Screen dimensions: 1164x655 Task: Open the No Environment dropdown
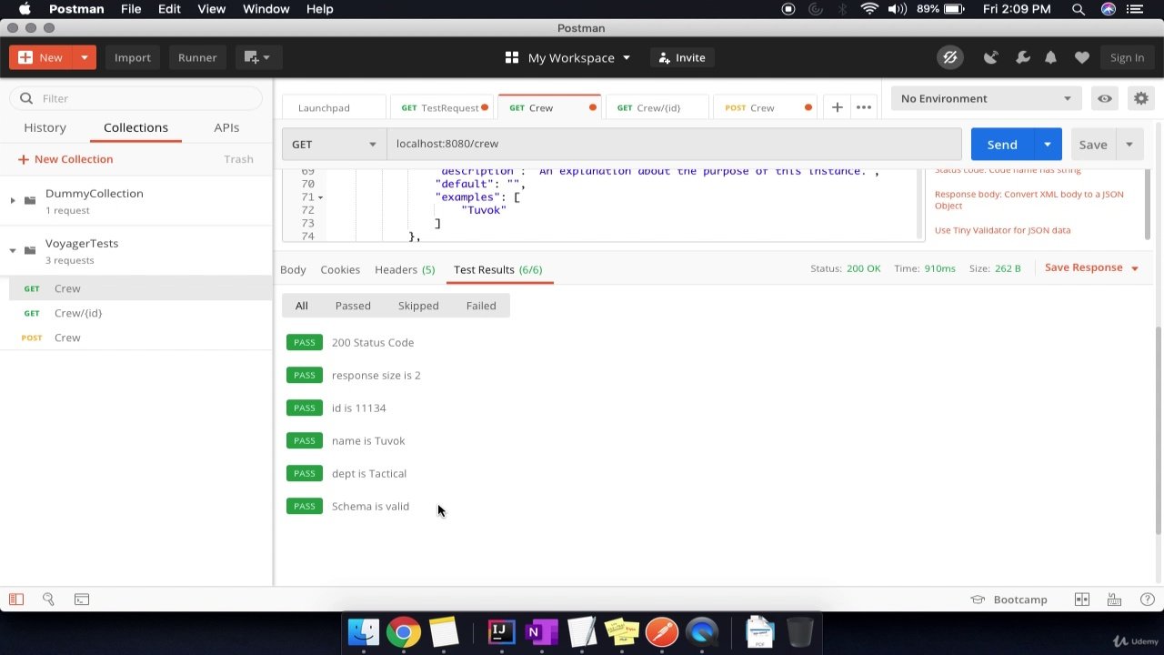point(987,98)
